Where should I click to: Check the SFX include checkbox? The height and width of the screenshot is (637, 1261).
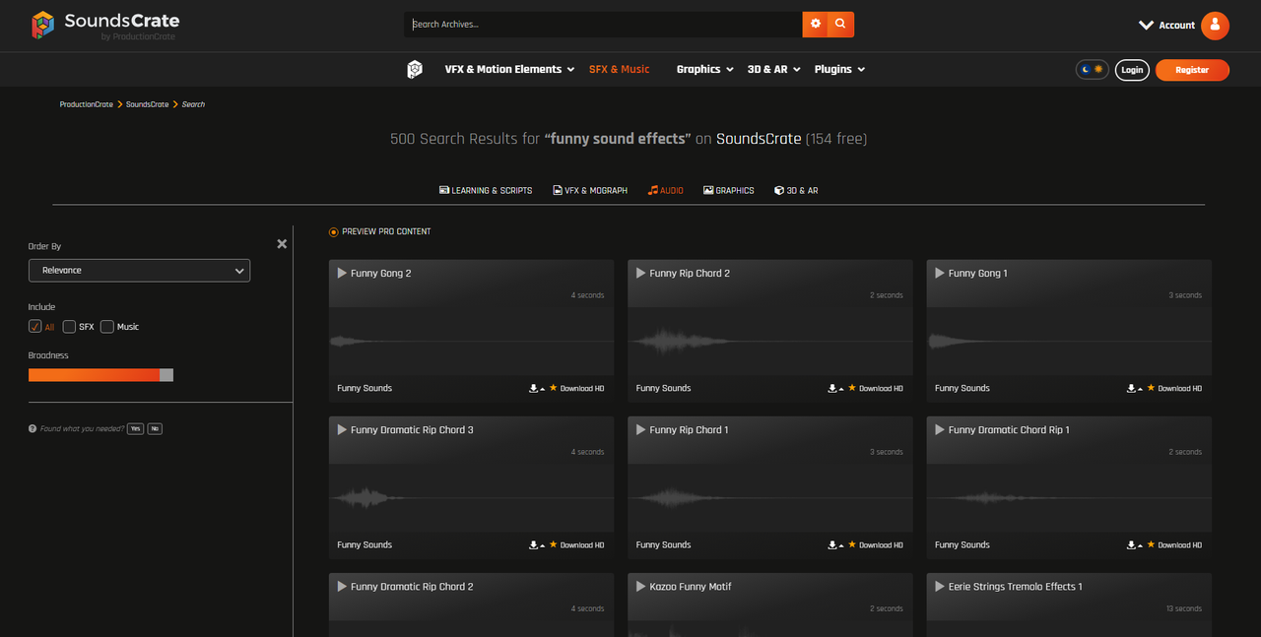point(69,326)
